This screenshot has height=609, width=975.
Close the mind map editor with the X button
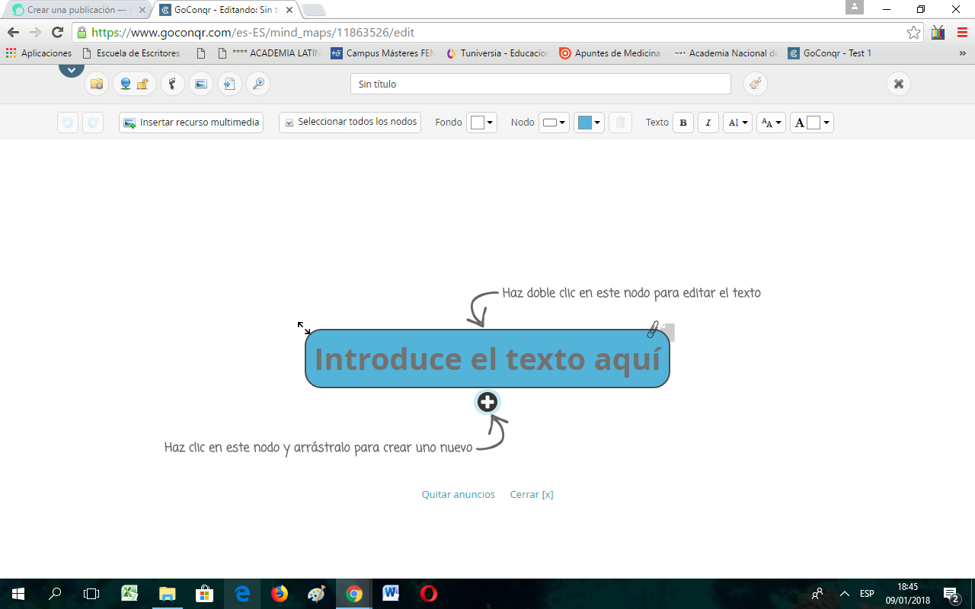[x=899, y=84]
